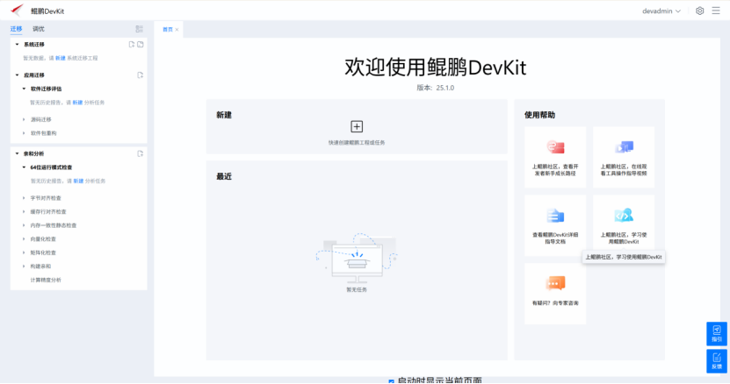Open the 有疑问？向专家咨询 card

coord(555,294)
